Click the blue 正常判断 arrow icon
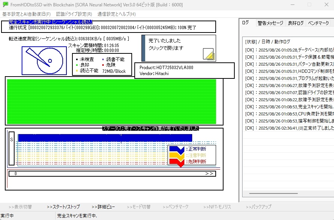334x220 pixels. coord(177,150)
